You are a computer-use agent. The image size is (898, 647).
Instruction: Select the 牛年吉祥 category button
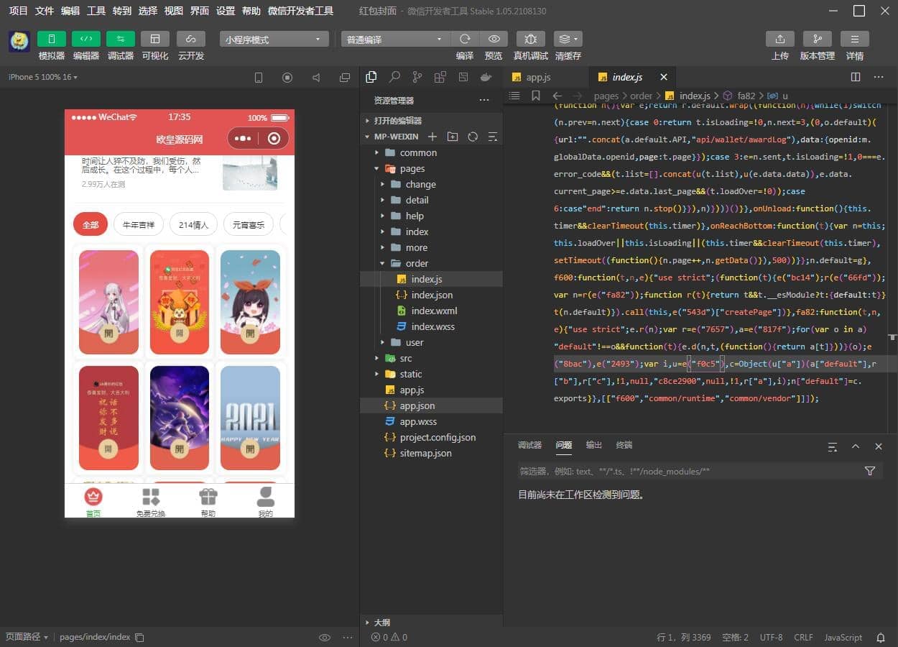tap(139, 224)
